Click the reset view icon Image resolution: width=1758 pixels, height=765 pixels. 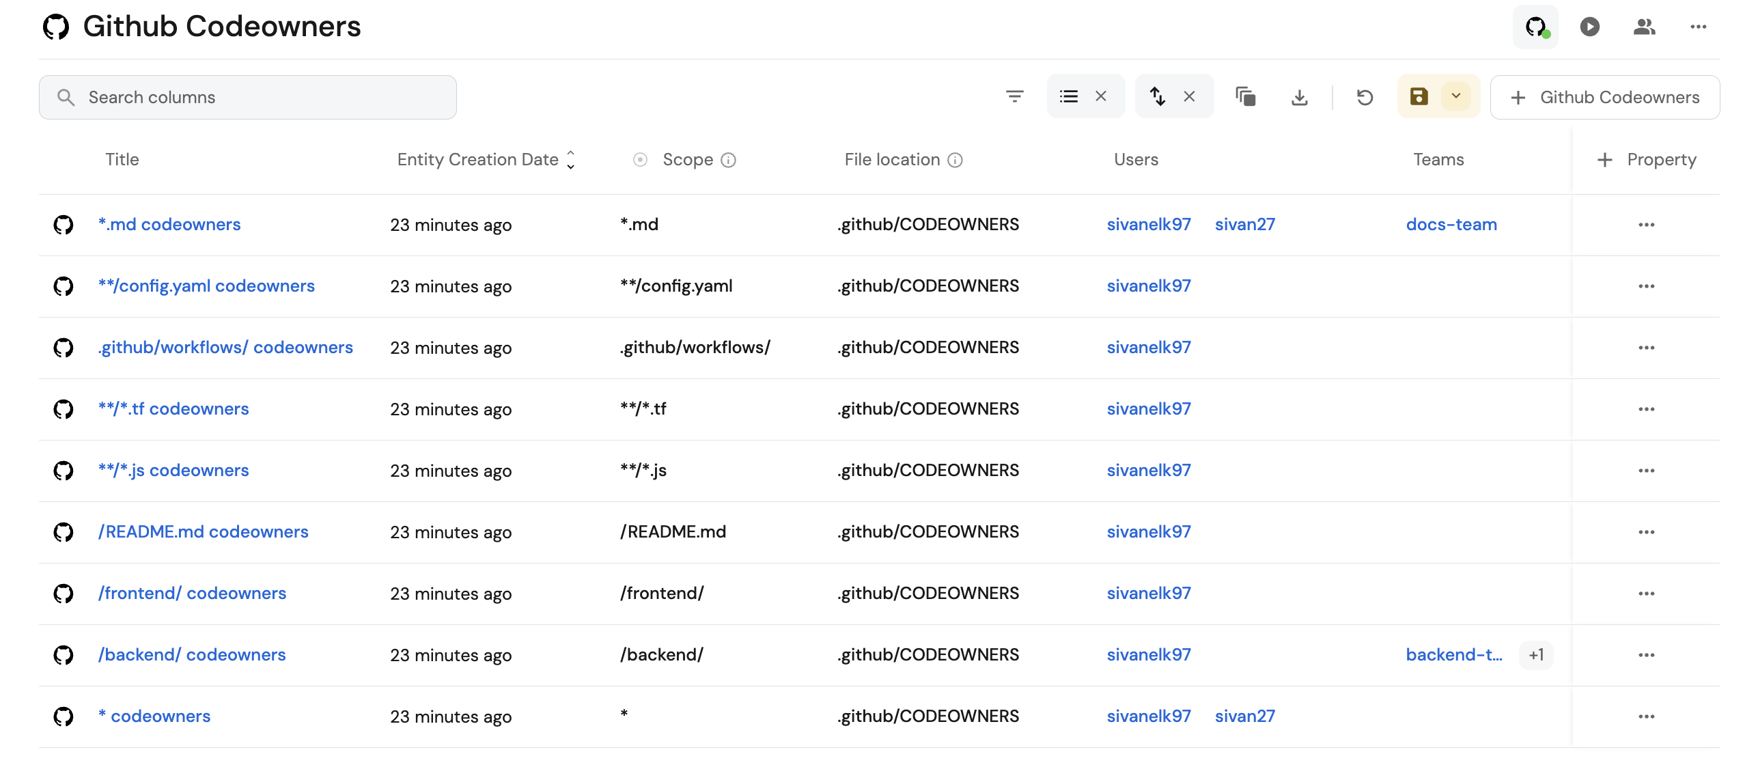coord(1365,97)
